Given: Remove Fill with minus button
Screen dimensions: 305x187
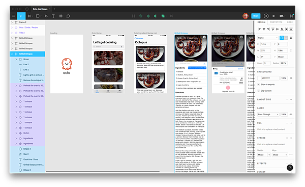Looking at the screenshot, I should [287, 123].
